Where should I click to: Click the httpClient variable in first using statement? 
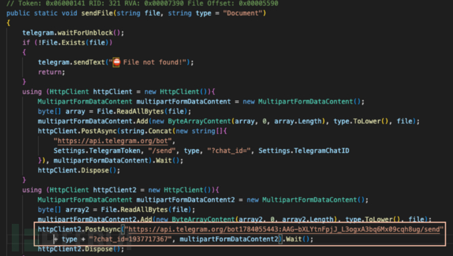point(112,92)
